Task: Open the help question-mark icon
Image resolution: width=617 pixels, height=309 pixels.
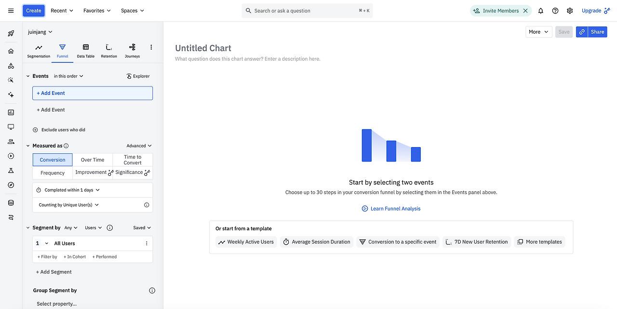Action: [555, 11]
